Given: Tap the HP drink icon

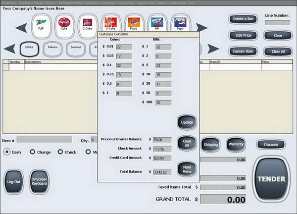Looking at the screenshot, I should [157, 23].
